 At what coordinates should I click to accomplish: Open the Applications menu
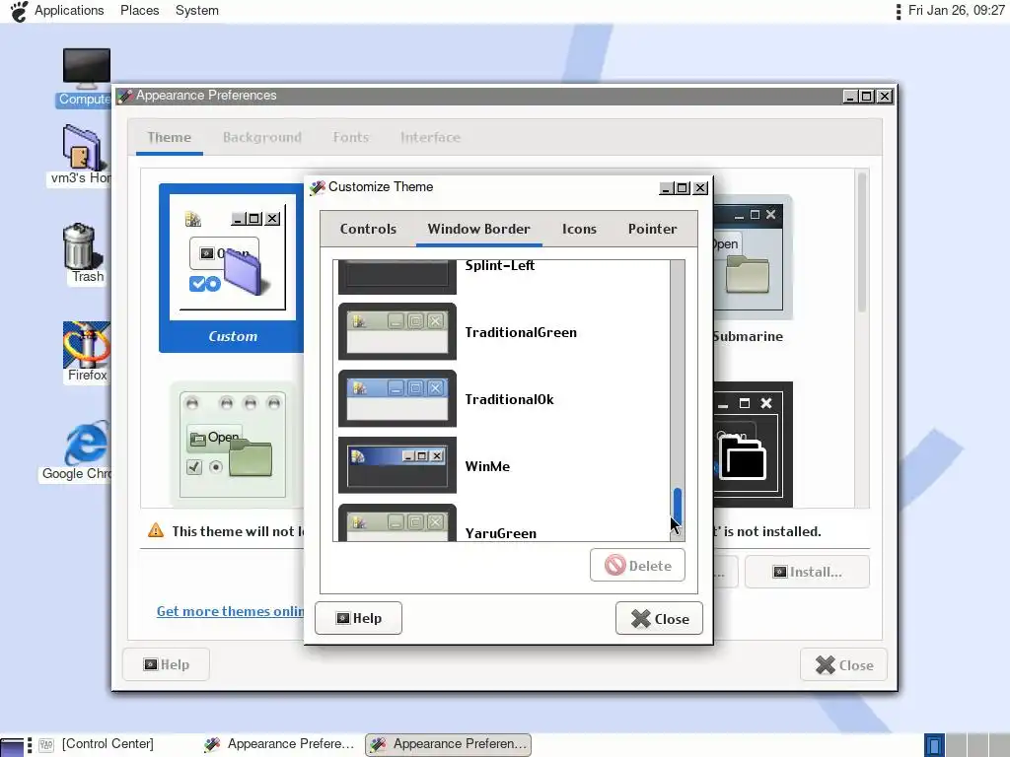pyautogui.click(x=69, y=11)
